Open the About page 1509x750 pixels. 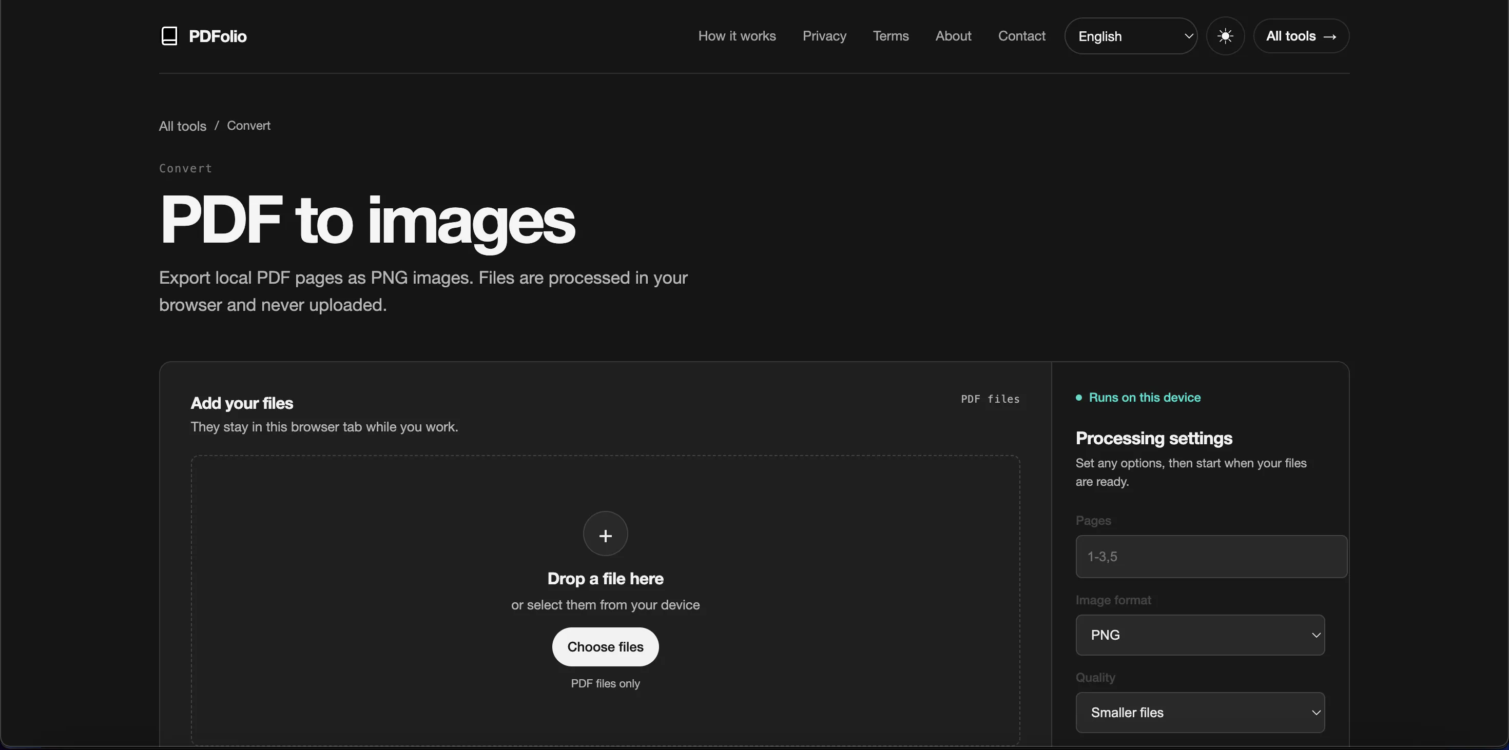click(x=953, y=36)
